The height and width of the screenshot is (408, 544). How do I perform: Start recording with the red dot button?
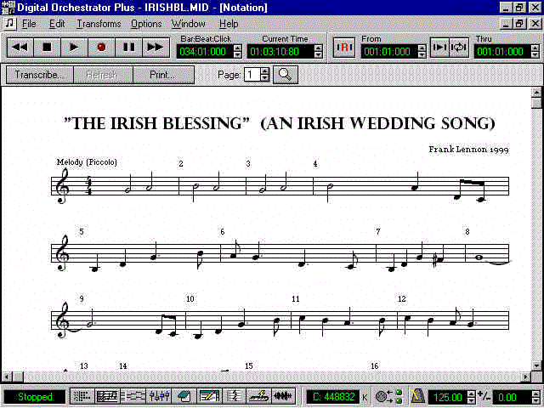[x=101, y=48]
